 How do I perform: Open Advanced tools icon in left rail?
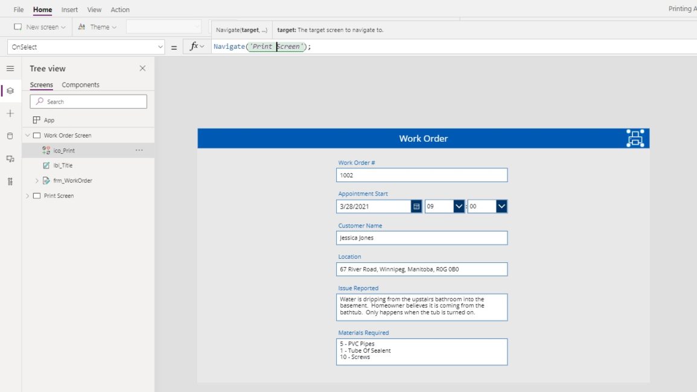point(10,182)
